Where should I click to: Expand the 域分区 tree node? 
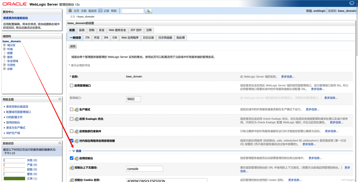point(4,45)
